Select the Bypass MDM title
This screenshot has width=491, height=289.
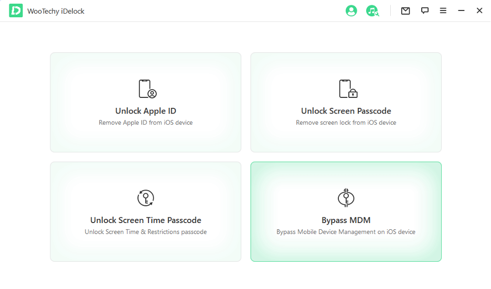click(x=346, y=220)
